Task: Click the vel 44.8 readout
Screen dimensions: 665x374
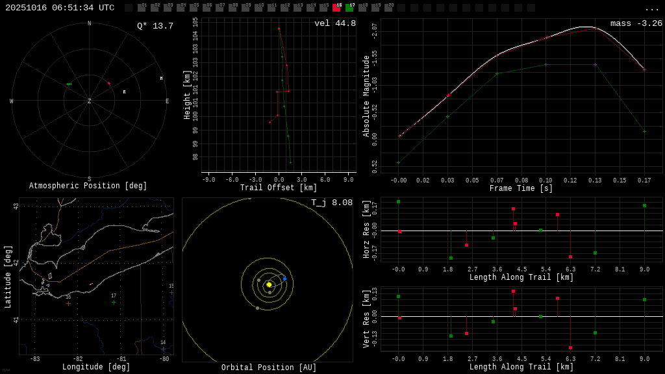Action: pos(334,23)
